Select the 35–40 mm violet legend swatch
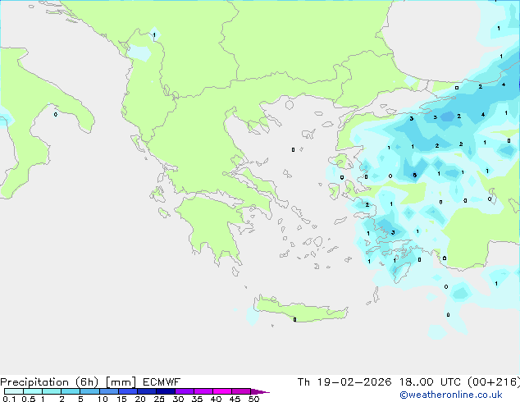 click(x=203, y=391)
